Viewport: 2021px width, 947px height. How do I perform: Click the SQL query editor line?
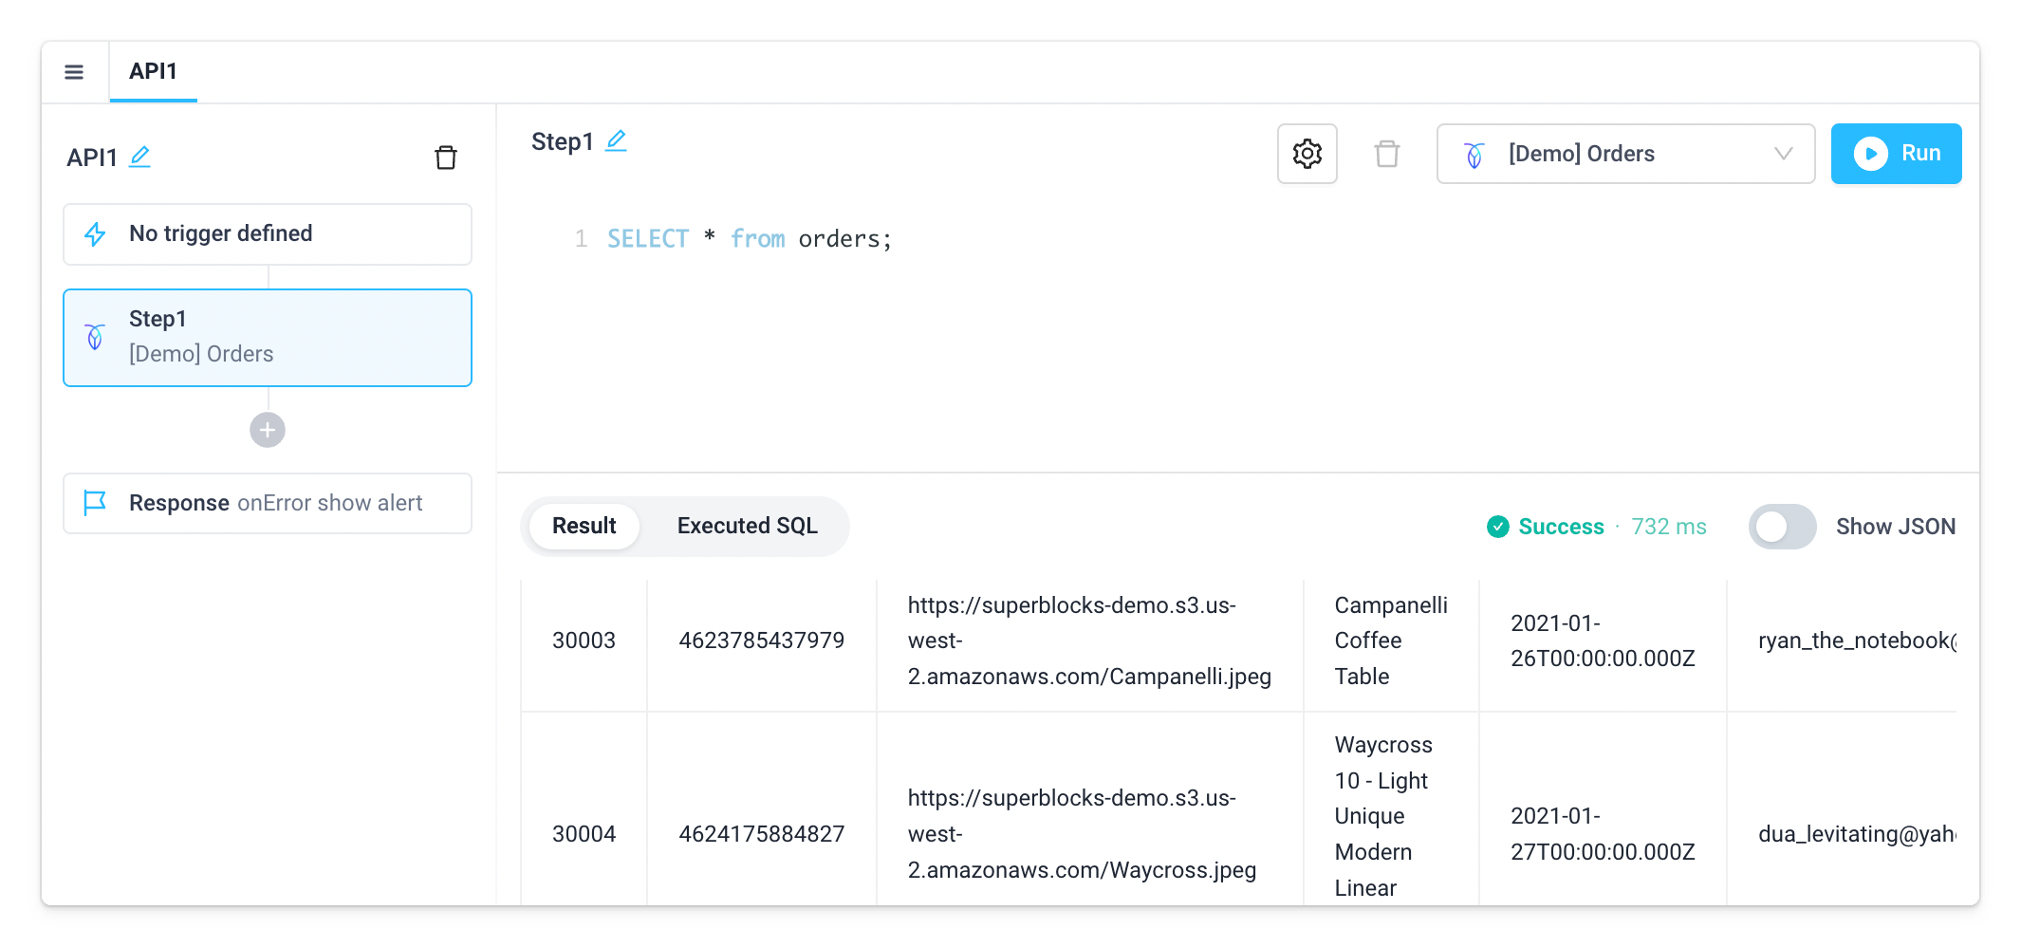tap(747, 238)
